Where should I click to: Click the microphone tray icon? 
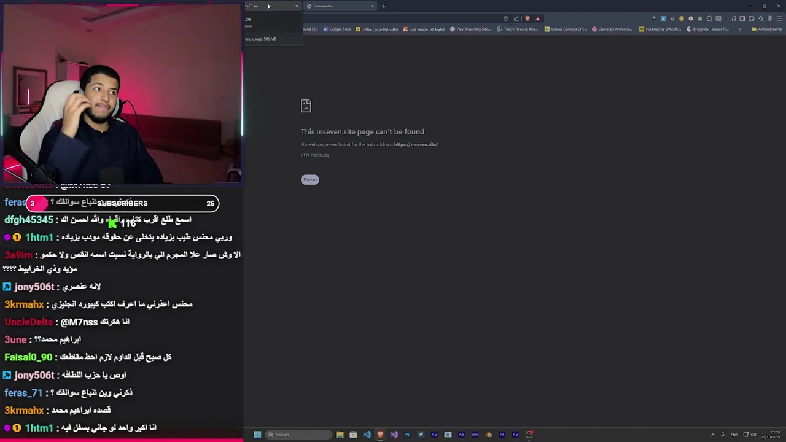pyautogui.click(x=723, y=435)
